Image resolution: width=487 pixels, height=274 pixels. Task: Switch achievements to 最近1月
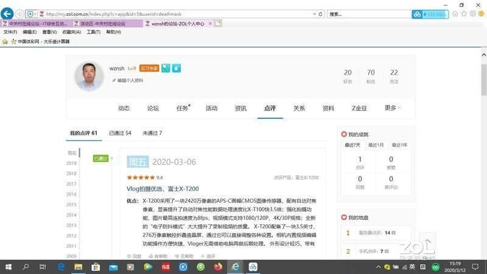pos(376,145)
